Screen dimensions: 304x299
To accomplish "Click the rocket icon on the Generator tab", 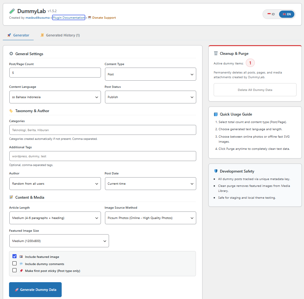I will tap(9, 35).
